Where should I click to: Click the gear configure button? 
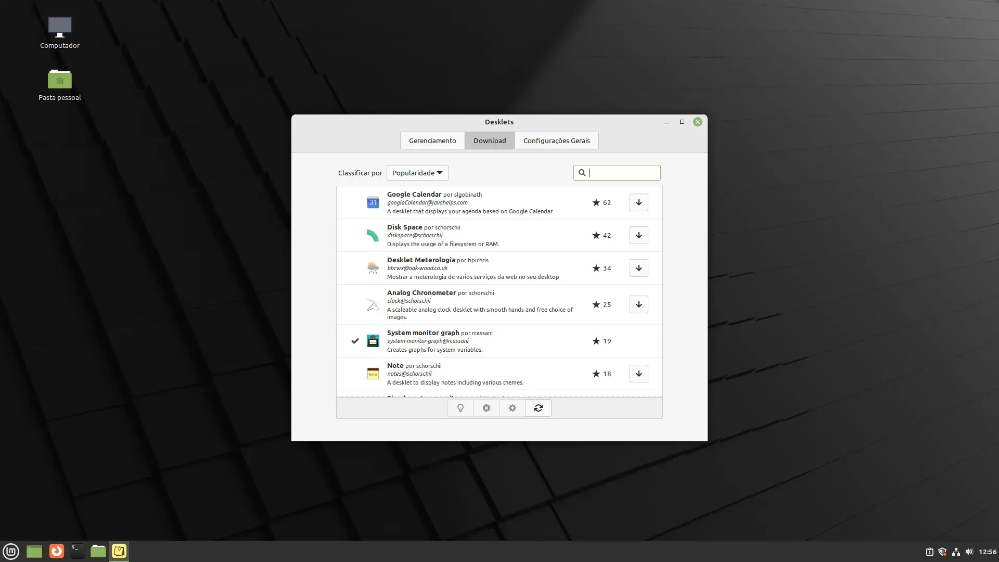click(x=513, y=408)
